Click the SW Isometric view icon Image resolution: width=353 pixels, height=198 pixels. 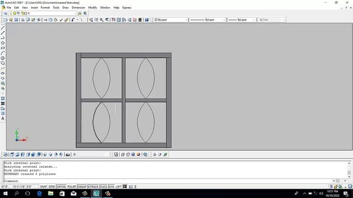point(45,155)
